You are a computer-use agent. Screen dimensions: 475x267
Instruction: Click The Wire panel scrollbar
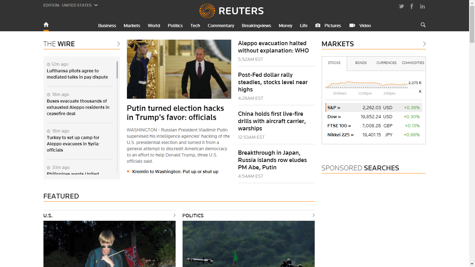click(117, 70)
